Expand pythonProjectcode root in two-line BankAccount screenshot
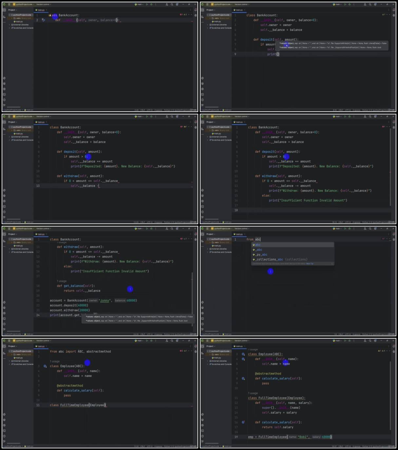This screenshot has width=398, height=450. [9, 15]
